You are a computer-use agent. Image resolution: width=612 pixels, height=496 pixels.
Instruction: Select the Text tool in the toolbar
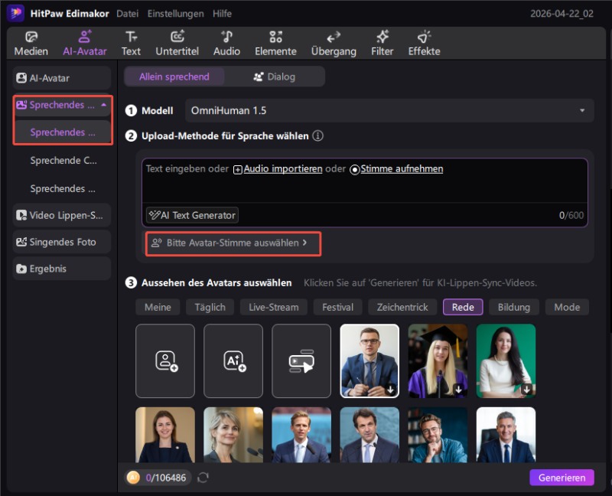pyautogui.click(x=131, y=43)
